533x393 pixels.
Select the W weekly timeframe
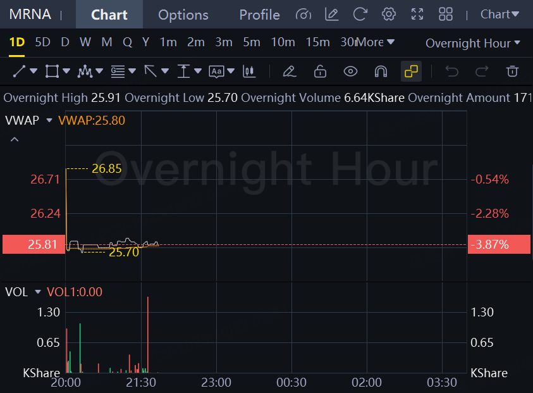tap(85, 42)
